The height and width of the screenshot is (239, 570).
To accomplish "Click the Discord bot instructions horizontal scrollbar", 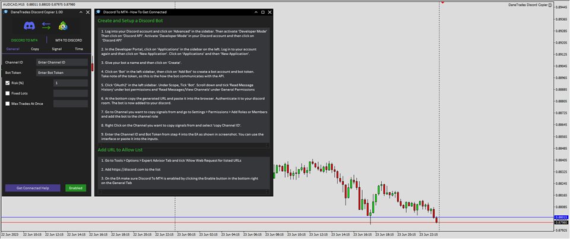I will [x=183, y=145].
